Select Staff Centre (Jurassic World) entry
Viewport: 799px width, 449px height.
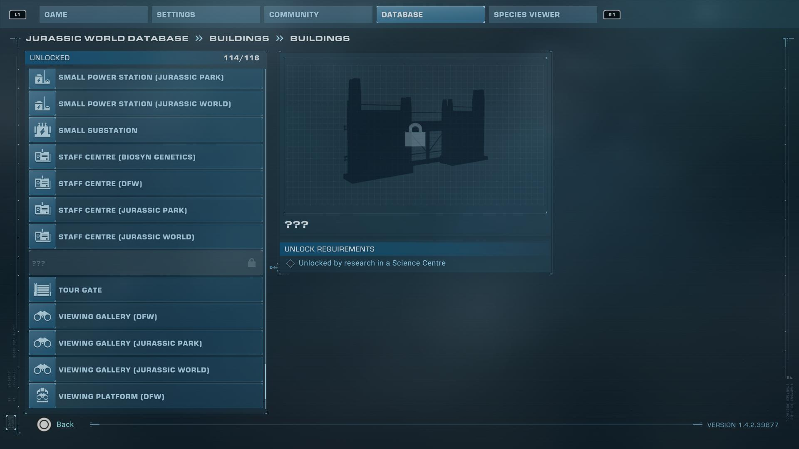coord(146,237)
